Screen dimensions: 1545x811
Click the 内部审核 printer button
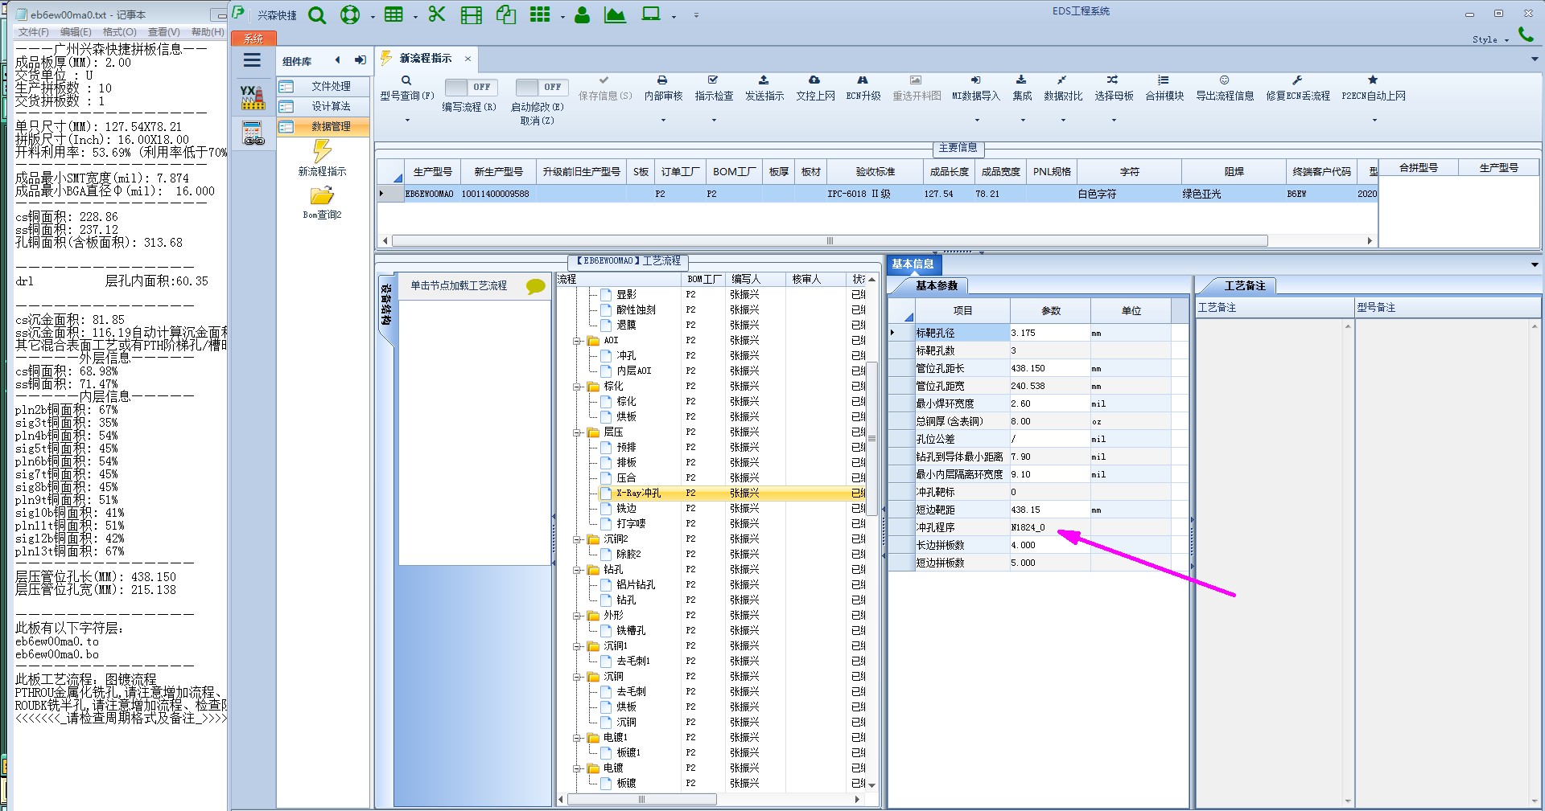663,88
